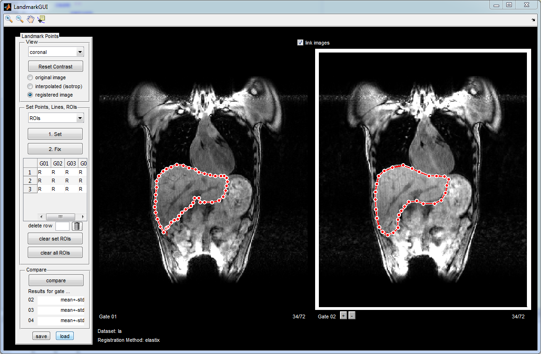Uncheck the link images checkbox
This screenshot has height=354, width=541.
tap(301, 43)
